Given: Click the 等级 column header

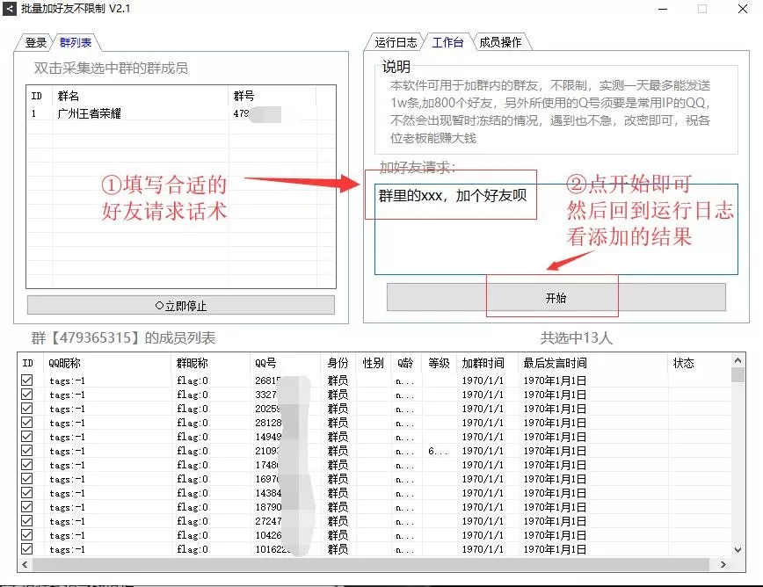Looking at the screenshot, I should 439,363.
